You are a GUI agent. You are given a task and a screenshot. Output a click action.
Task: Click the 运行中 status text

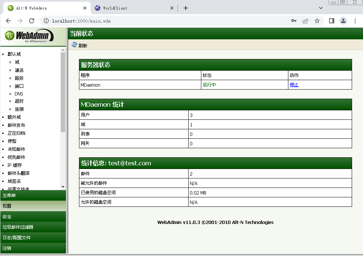coord(209,85)
